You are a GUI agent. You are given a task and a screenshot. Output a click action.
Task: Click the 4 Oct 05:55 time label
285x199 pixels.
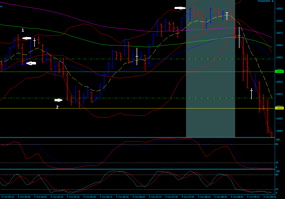90,197
